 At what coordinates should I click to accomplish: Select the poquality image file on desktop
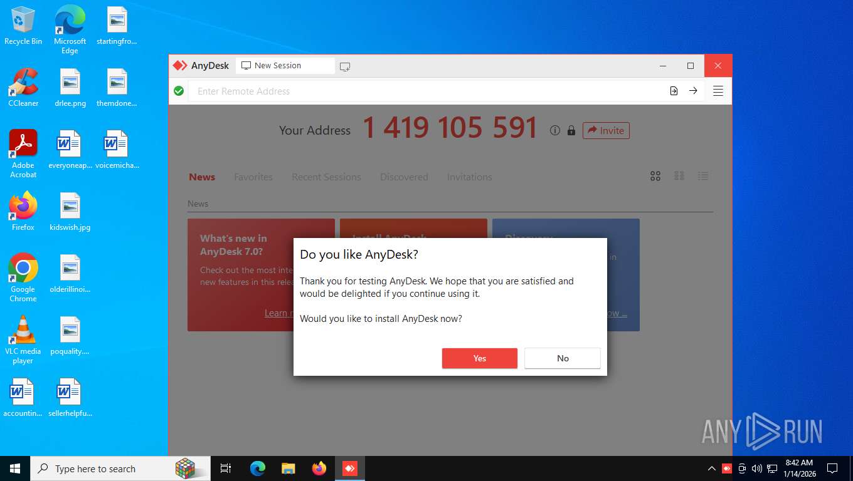[70, 336]
